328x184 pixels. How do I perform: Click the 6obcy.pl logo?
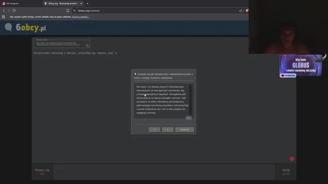point(25,27)
